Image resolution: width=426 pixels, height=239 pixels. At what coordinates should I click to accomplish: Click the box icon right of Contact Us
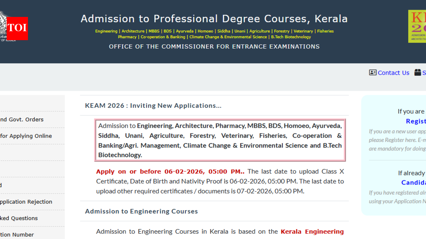coord(418,72)
